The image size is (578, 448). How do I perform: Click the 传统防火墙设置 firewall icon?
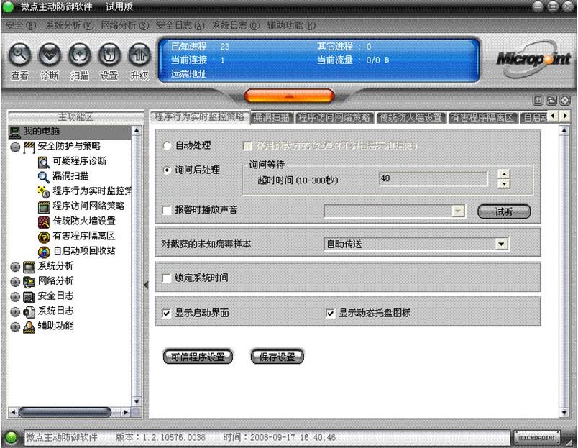click(44, 221)
